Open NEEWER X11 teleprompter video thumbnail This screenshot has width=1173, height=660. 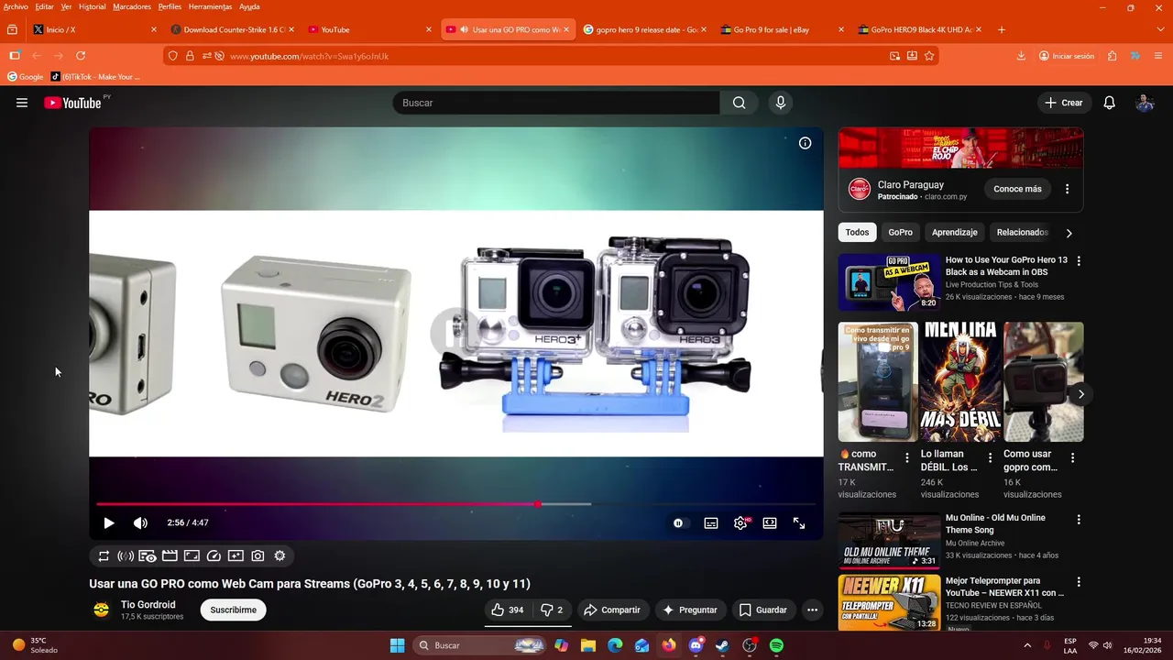click(x=889, y=602)
